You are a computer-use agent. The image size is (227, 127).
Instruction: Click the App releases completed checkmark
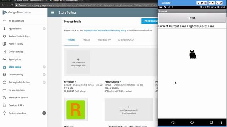pyautogui.click(x=44, y=29)
